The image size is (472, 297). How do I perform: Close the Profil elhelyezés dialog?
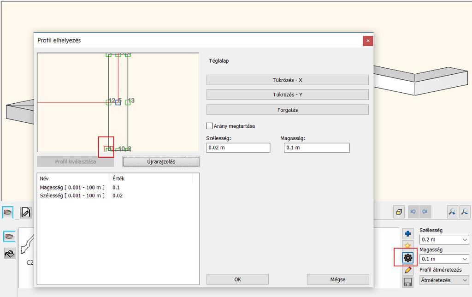coord(368,41)
